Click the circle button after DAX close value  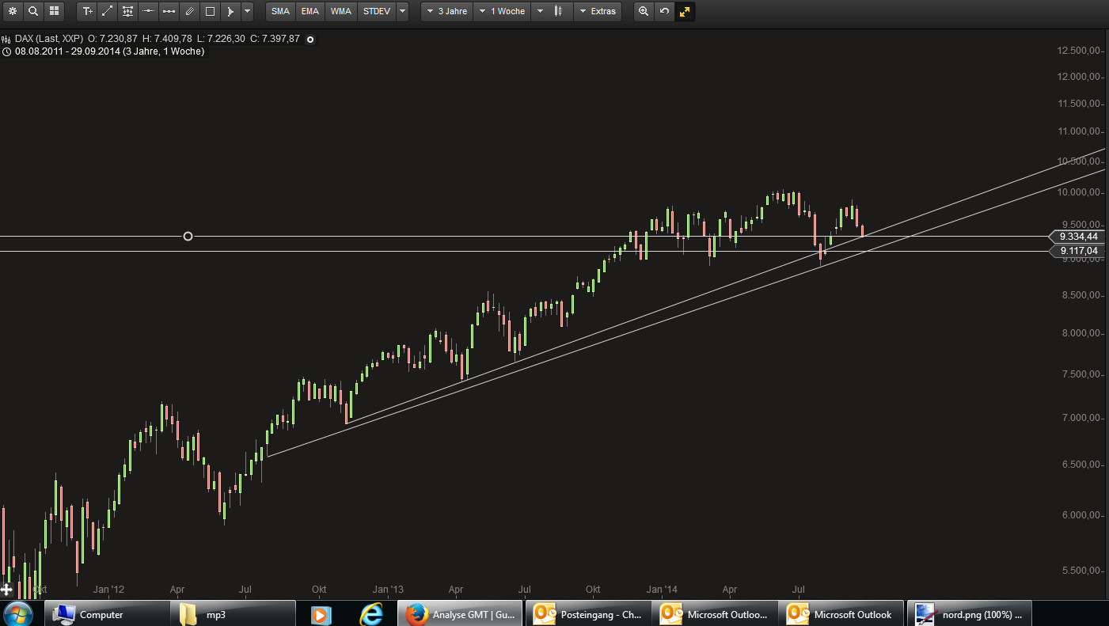pos(310,39)
